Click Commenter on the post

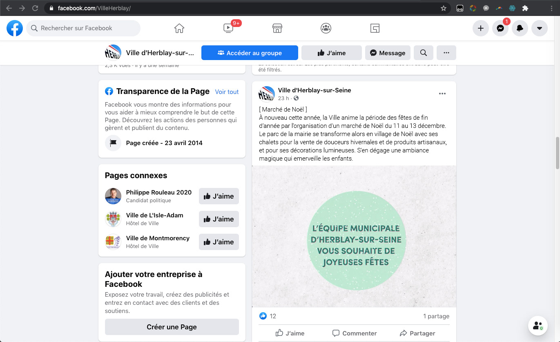click(x=355, y=333)
